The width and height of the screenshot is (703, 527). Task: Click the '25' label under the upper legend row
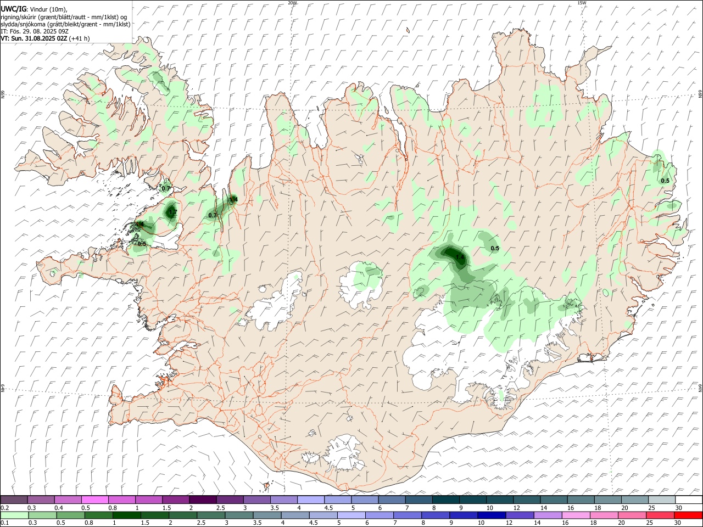651,508
